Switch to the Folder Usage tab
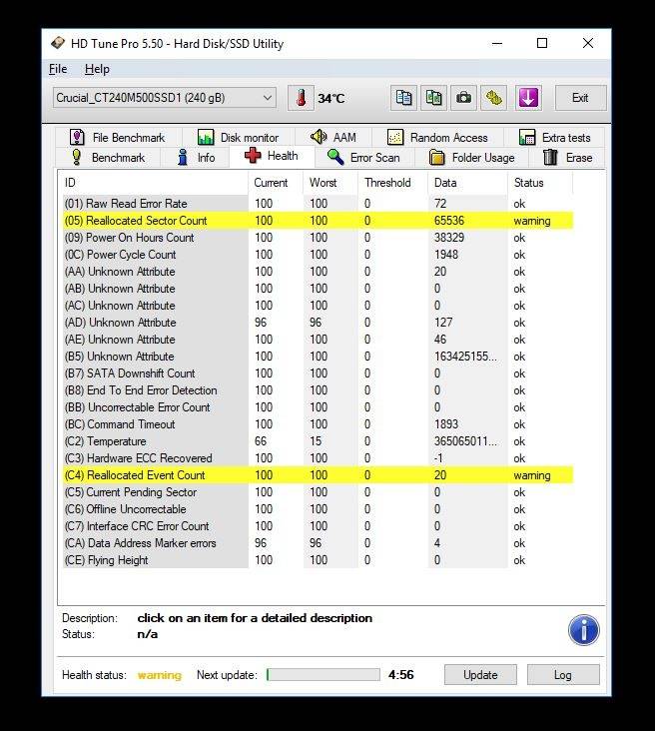This screenshot has width=655, height=731. click(472, 158)
